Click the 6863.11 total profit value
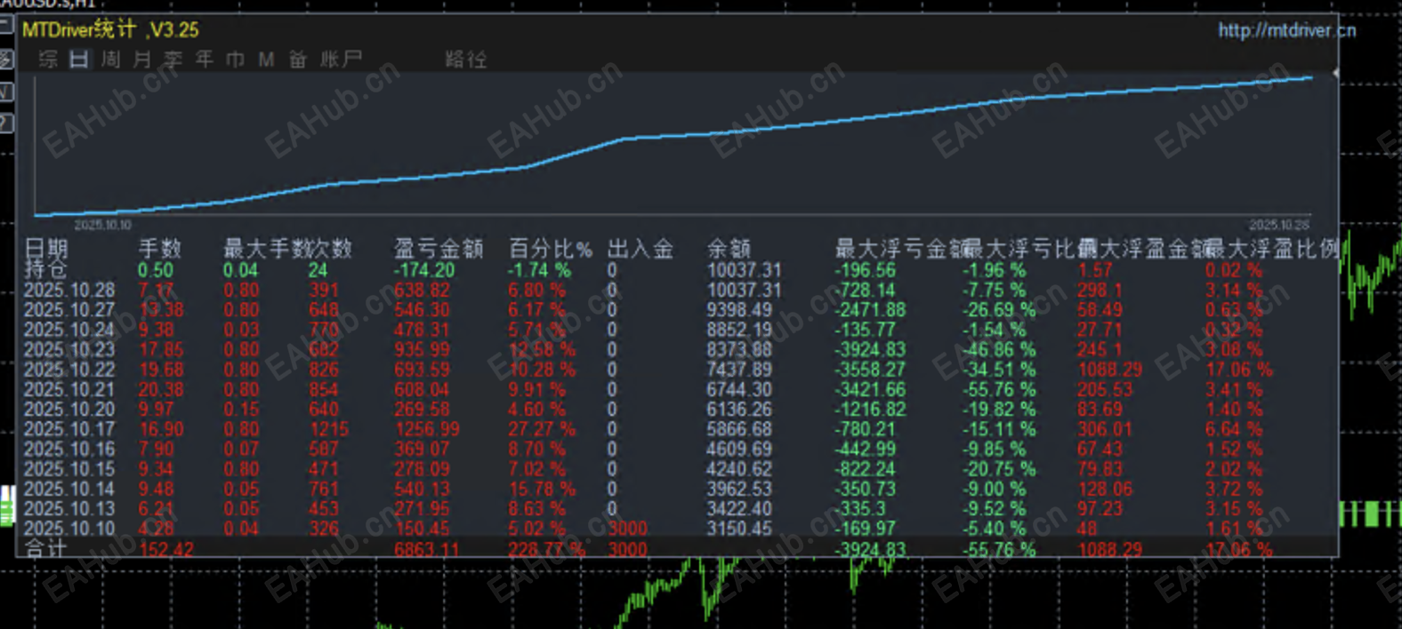 [x=428, y=549]
